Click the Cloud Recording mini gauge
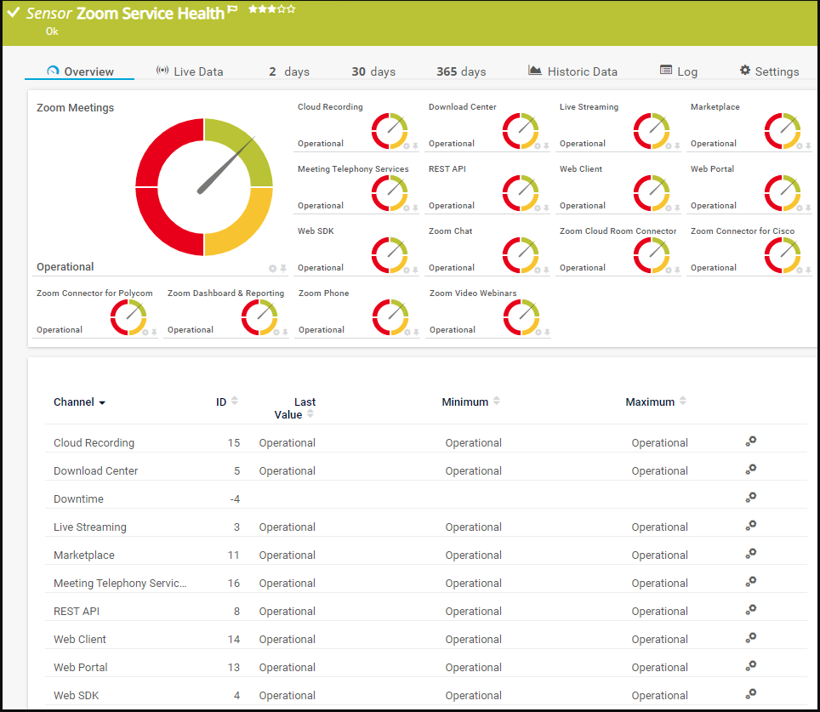This screenshot has height=712, width=820. click(390, 131)
